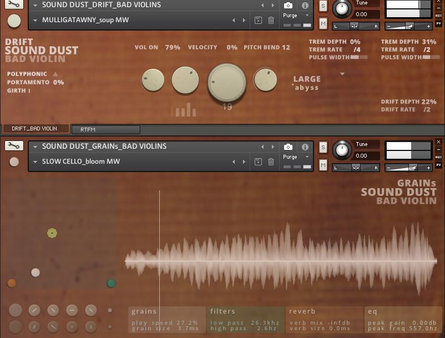The width and height of the screenshot is (445, 338).
Task: Select the filters panel tab
Action: 246,320
